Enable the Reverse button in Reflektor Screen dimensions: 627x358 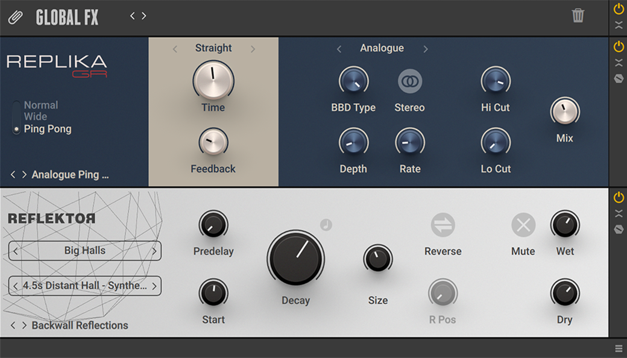tap(443, 225)
